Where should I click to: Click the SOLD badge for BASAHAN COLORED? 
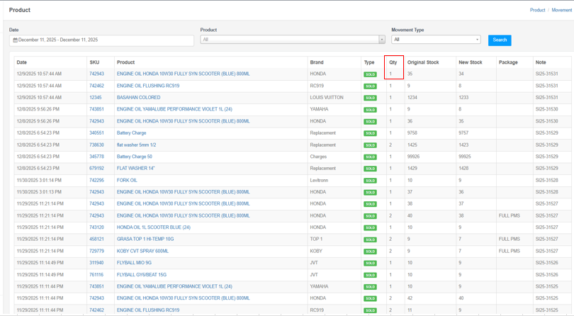click(x=370, y=98)
